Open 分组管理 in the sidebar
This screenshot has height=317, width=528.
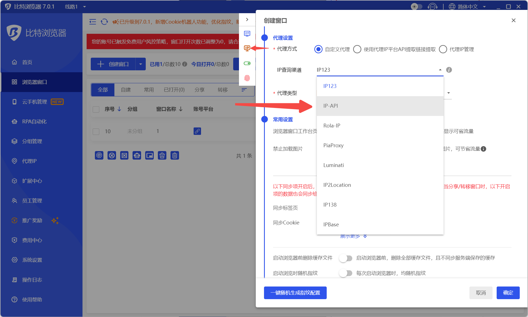click(32, 141)
